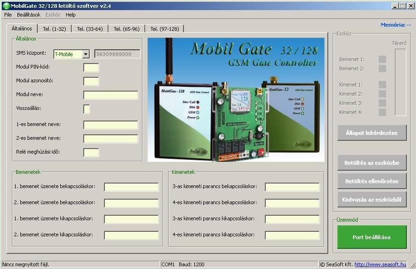The height and width of the screenshot is (269, 416).
Task: Switch to the Tel. (65-96) tab
Action: click(126, 29)
